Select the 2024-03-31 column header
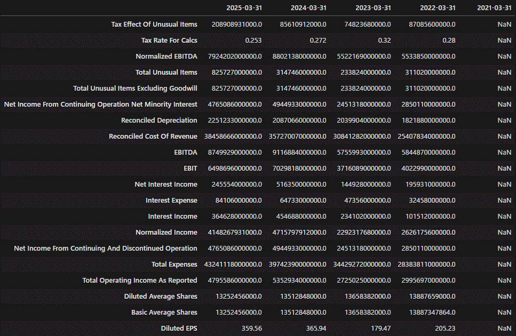The height and width of the screenshot is (336, 516). tap(308, 8)
